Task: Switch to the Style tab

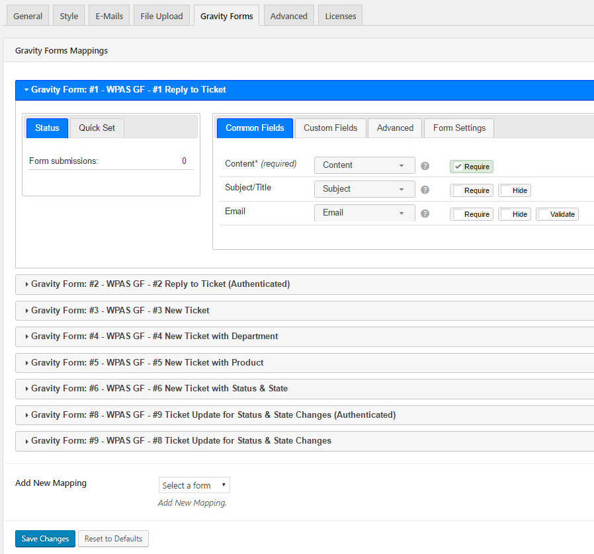Action: click(x=69, y=16)
